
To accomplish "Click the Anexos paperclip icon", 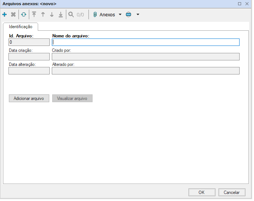I will (95, 15).
